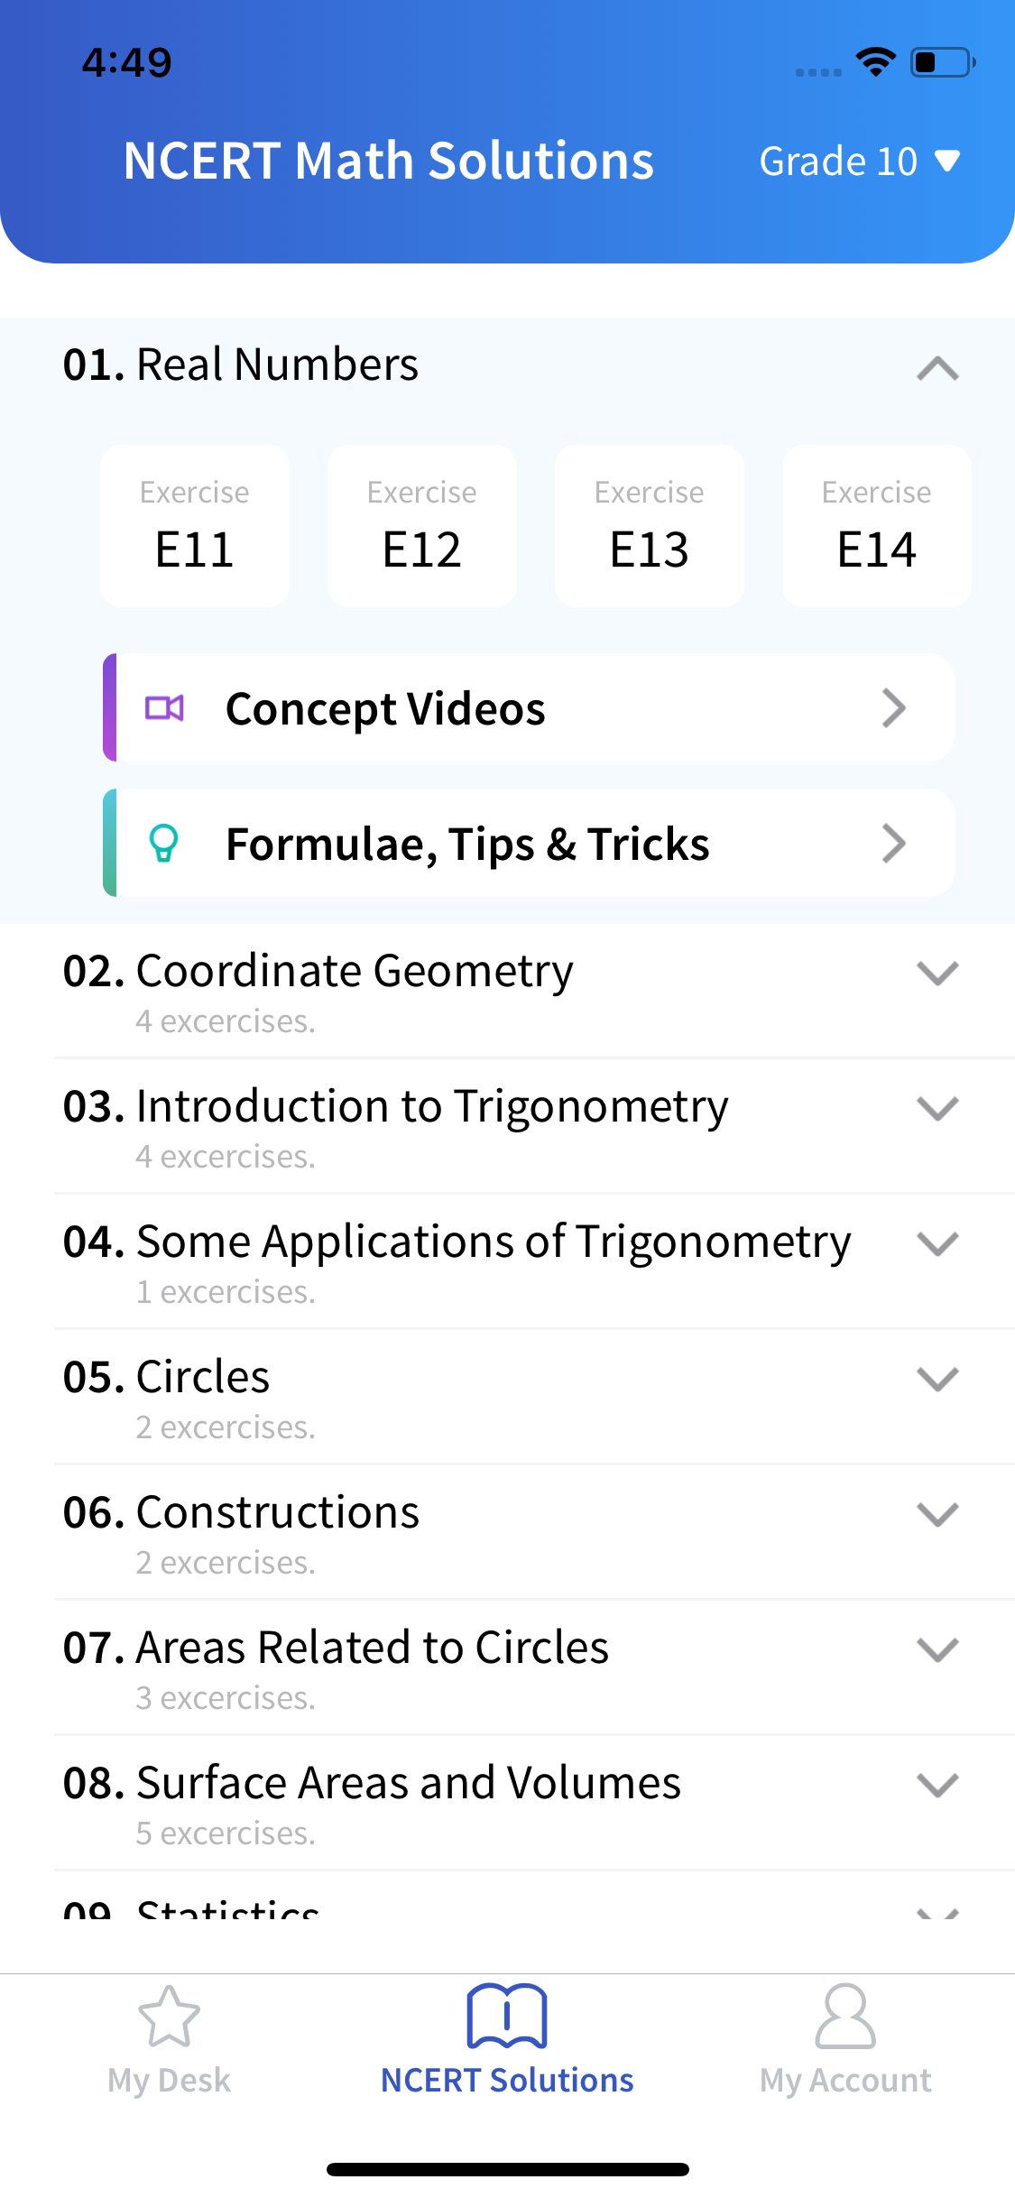The image size is (1015, 2198).
Task: Expand the Circles chapter chevron
Action: point(937,1379)
